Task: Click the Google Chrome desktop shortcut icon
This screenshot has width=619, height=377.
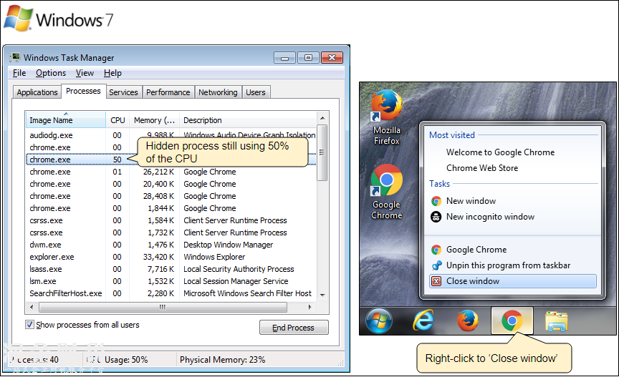Action: pyautogui.click(x=386, y=180)
